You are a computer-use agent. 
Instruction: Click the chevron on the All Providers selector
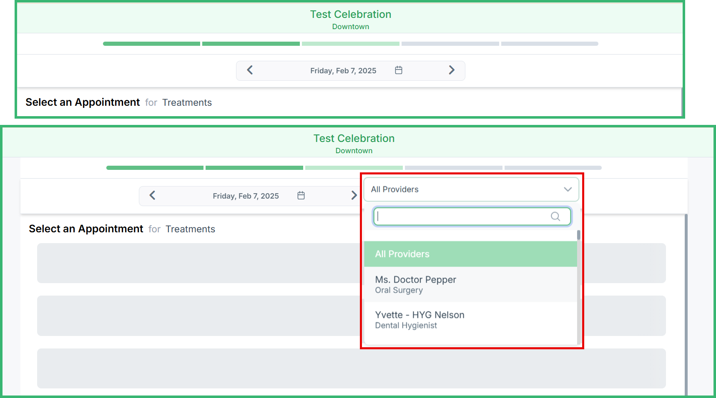point(568,189)
